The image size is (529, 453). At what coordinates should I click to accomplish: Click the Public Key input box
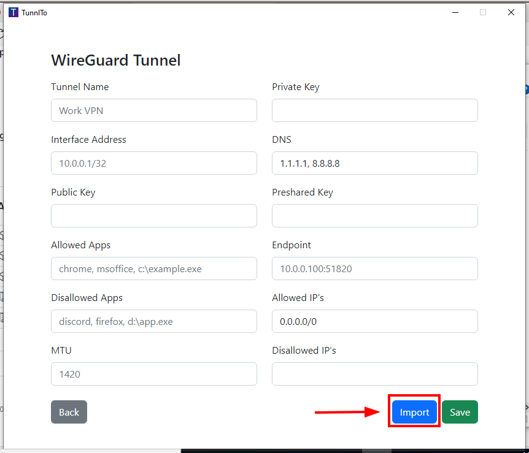pyautogui.click(x=153, y=216)
